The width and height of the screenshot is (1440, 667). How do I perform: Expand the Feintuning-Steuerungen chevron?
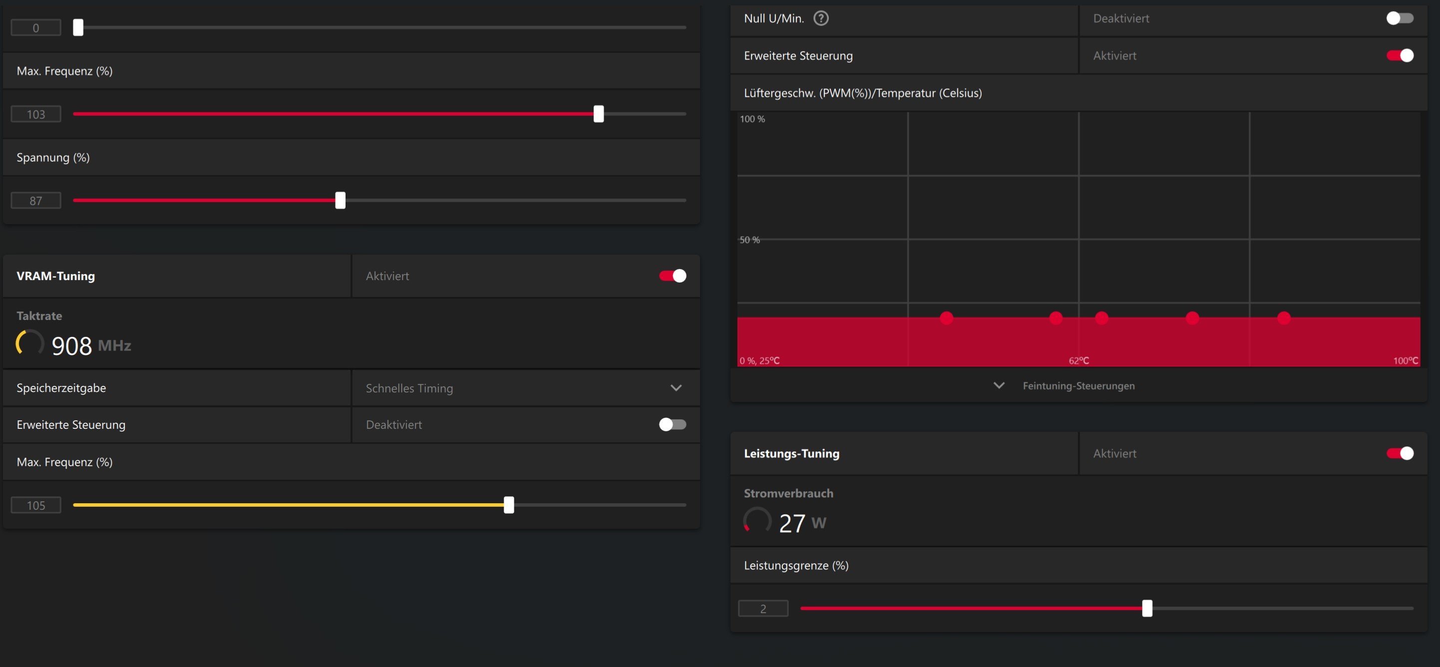(999, 386)
